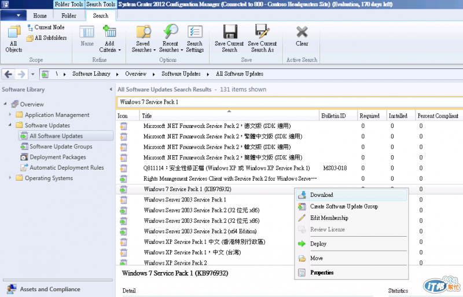
Task: Clear the active search
Action: point(302,36)
